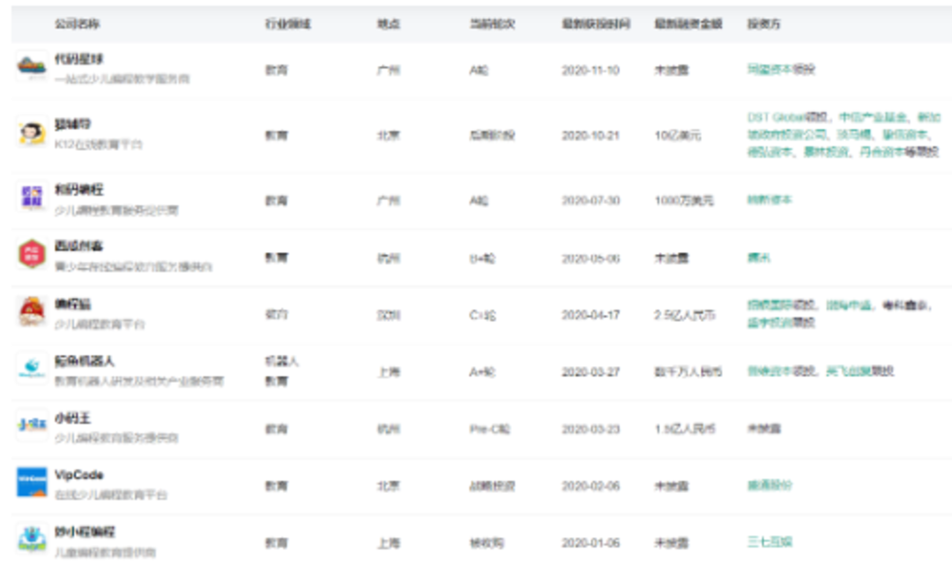Click the date 2020-02-06
The width and height of the screenshot is (952, 574).
590,486
